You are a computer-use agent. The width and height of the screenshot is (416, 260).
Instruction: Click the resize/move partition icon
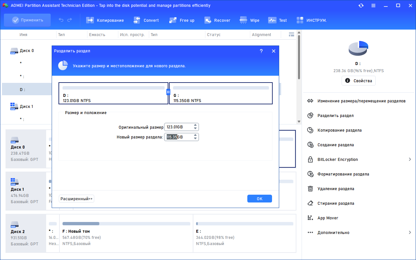pos(310,101)
